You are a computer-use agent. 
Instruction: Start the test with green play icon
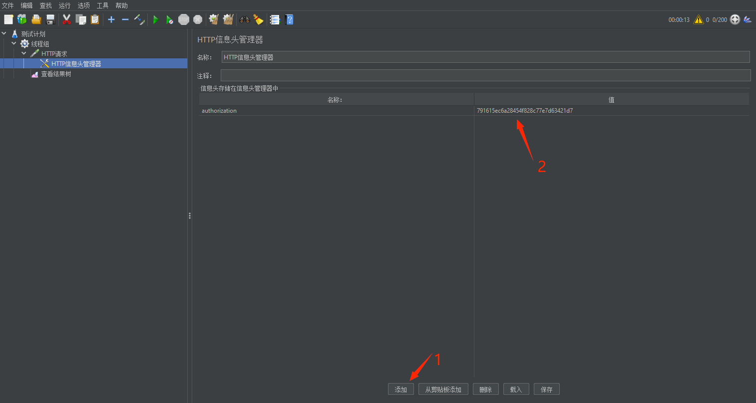point(156,19)
